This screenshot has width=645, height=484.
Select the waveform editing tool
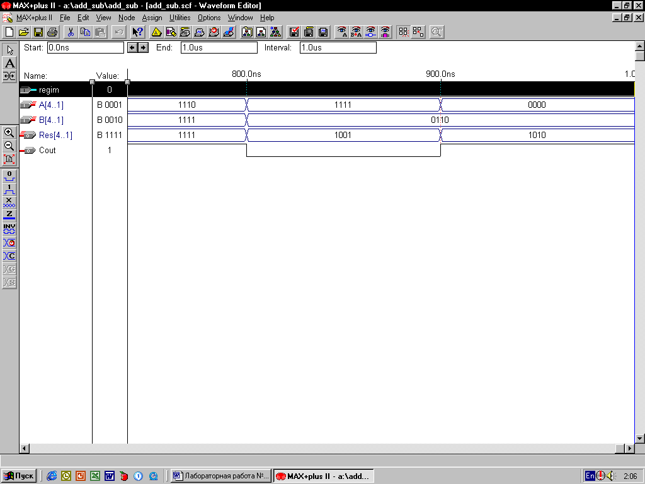(x=9, y=76)
